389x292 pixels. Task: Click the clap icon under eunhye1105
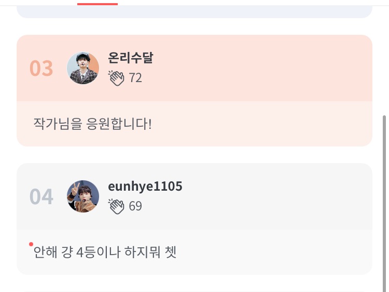[117, 206]
